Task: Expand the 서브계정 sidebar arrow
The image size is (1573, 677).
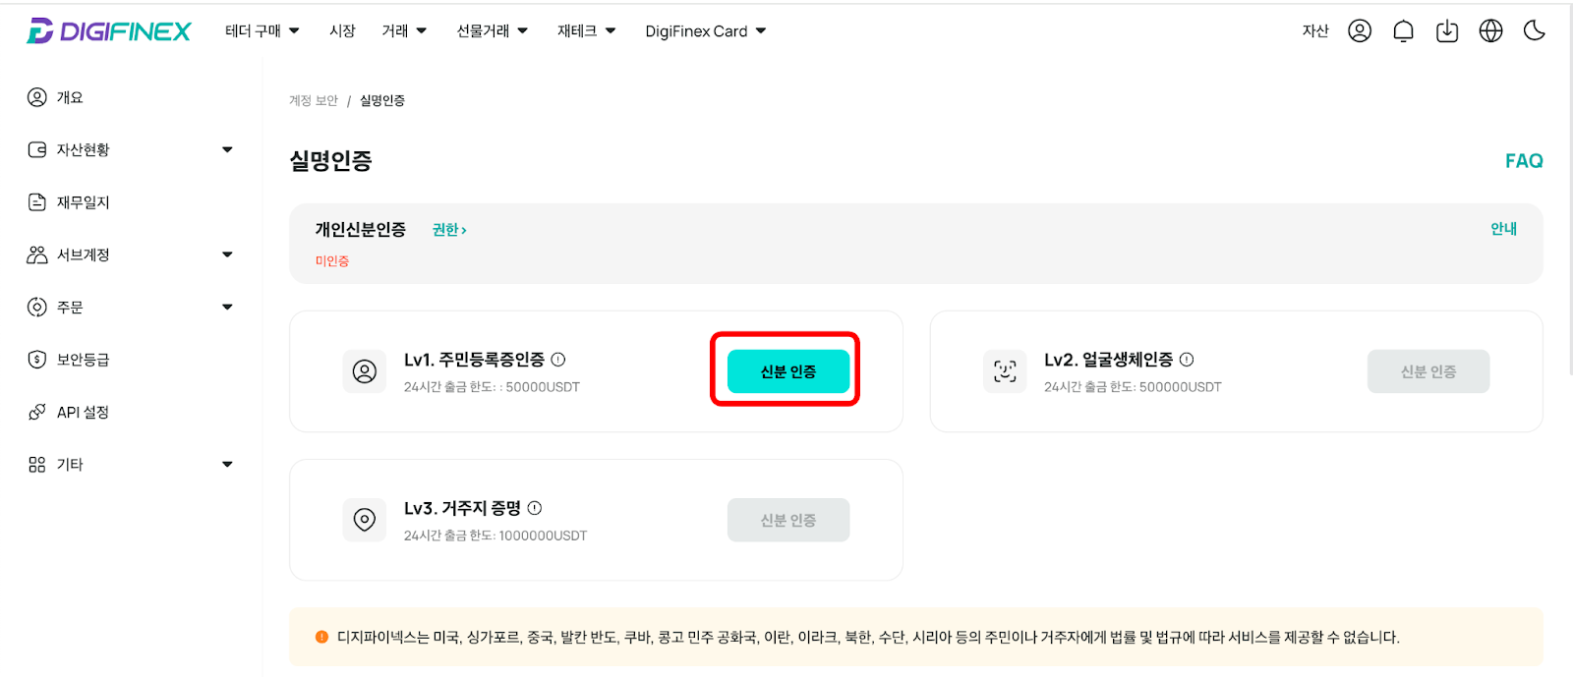Action: point(227,254)
